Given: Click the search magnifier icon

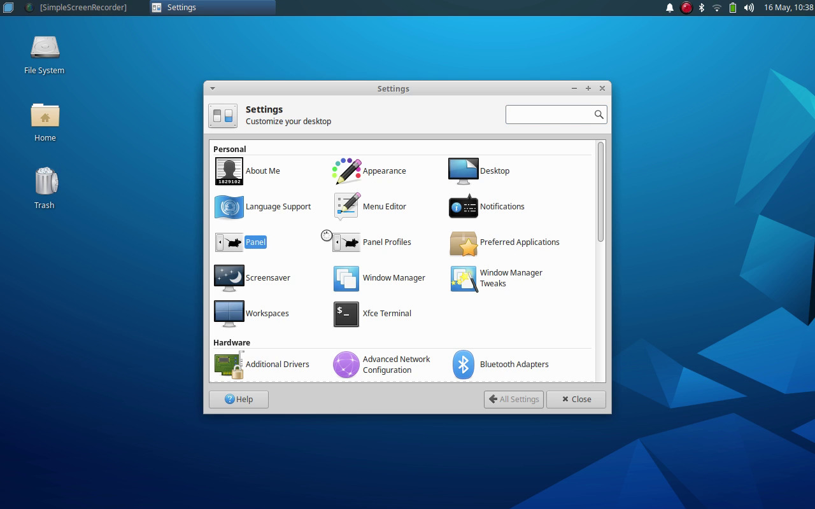Looking at the screenshot, I should [x=599, y=115].
